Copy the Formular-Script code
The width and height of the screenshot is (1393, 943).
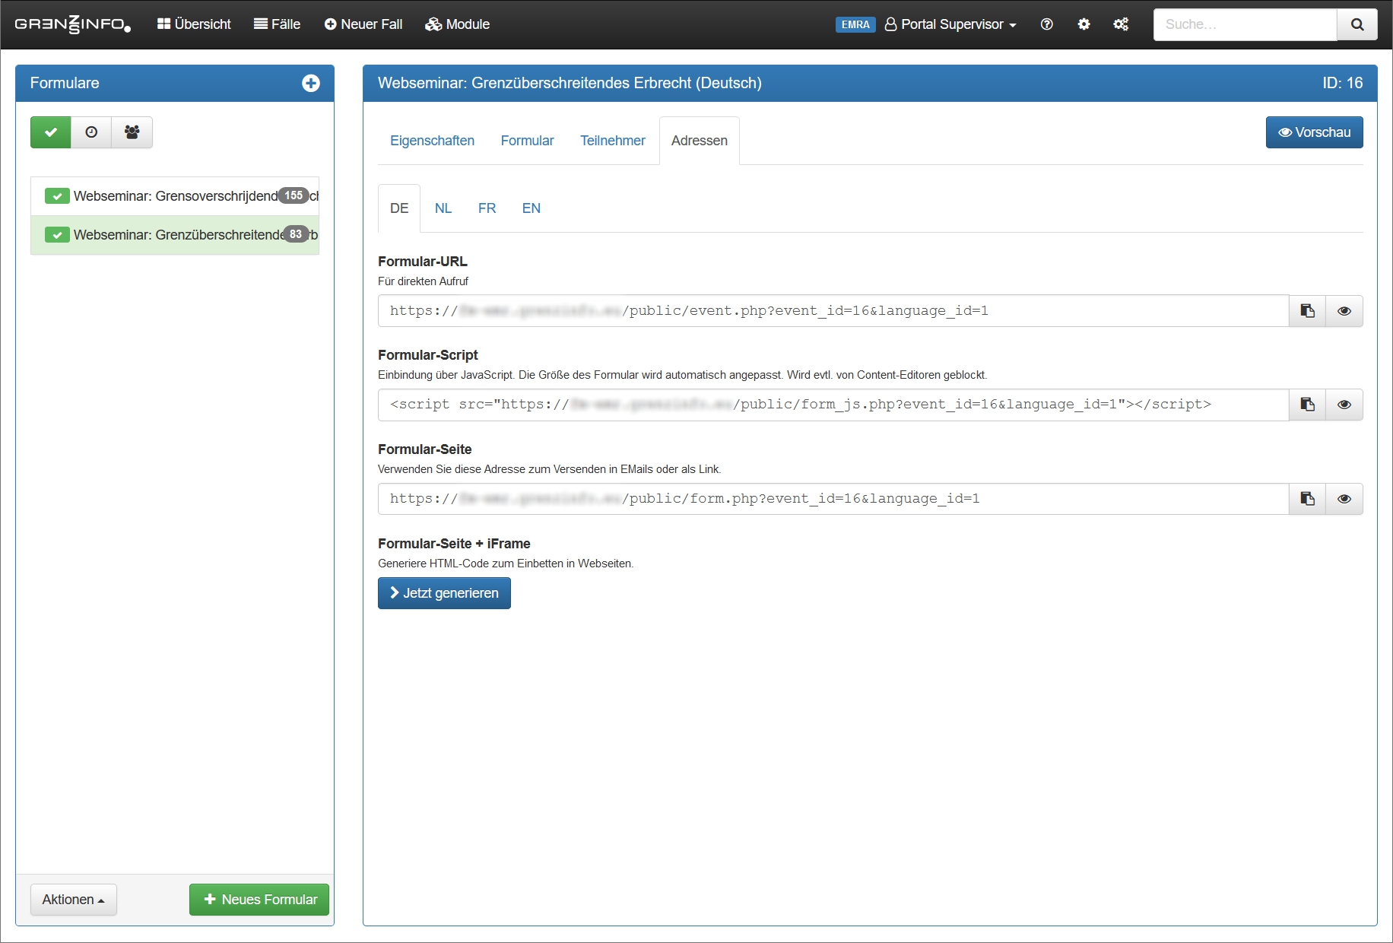pos(1307,405)
